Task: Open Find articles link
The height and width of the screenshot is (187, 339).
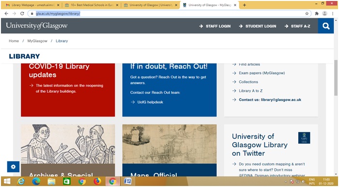Action: [249, 64]
